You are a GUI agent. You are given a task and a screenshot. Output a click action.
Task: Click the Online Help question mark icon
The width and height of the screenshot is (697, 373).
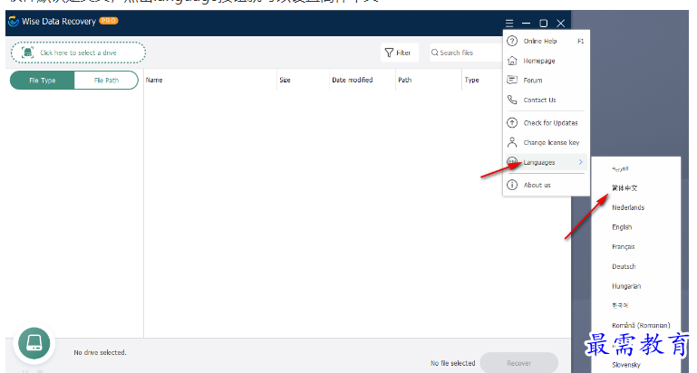click(x=512, y=41)
